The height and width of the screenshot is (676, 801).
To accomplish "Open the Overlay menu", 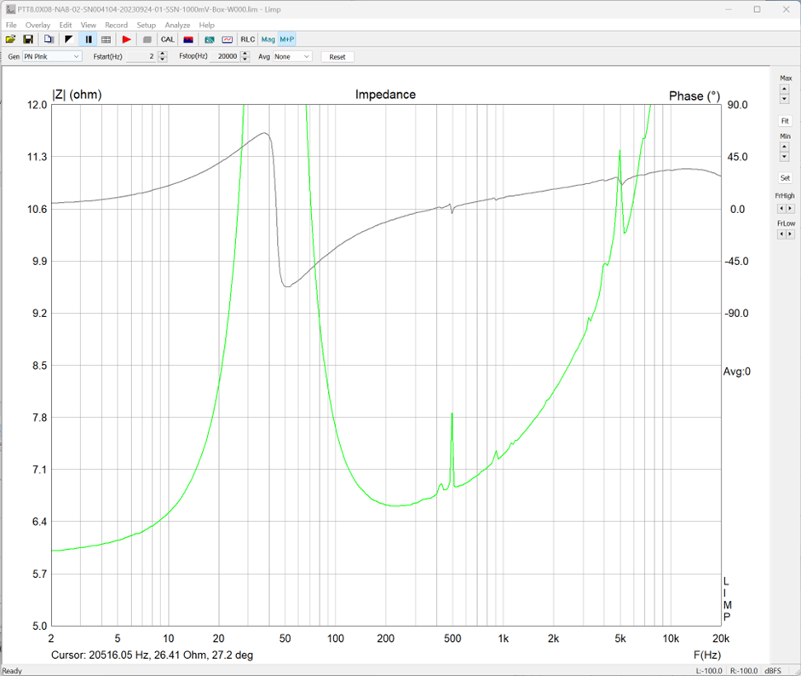I will [37, 25].
